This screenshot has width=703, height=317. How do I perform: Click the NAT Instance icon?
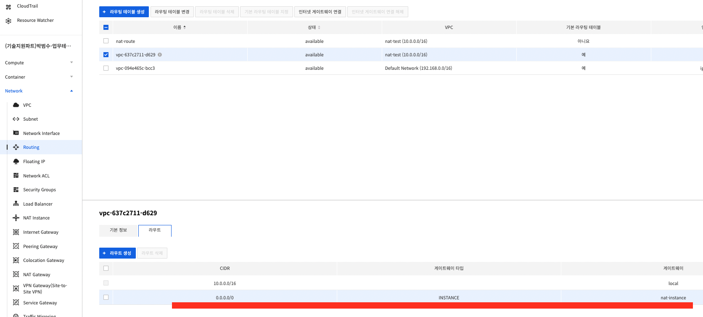16,218
